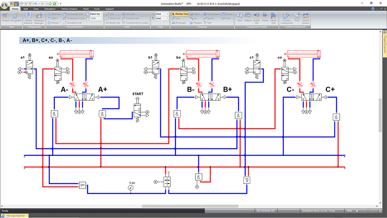
Task: Launch the Catalogue Manager
Action: point(39,17)
